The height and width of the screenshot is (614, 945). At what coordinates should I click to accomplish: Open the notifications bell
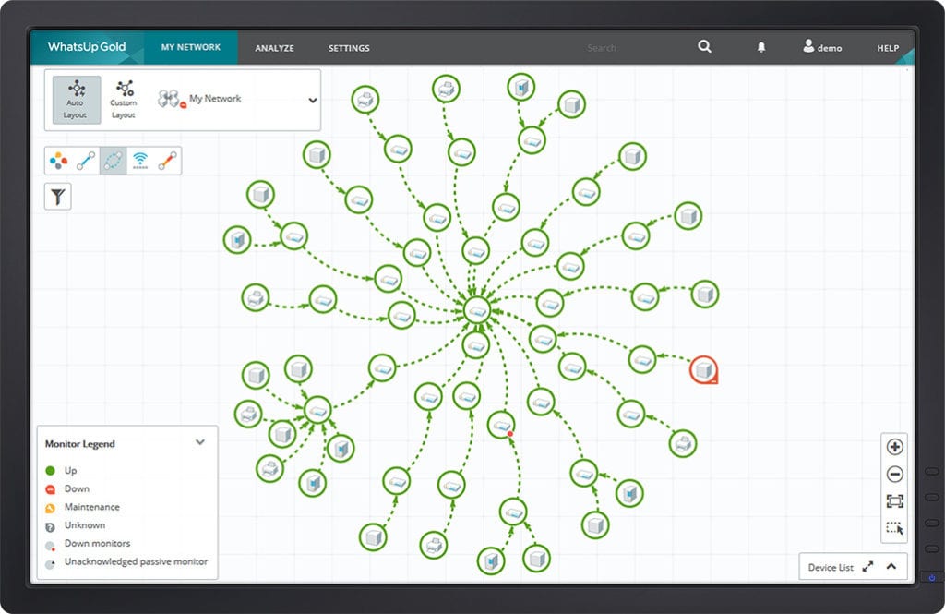tap(761, 47)
